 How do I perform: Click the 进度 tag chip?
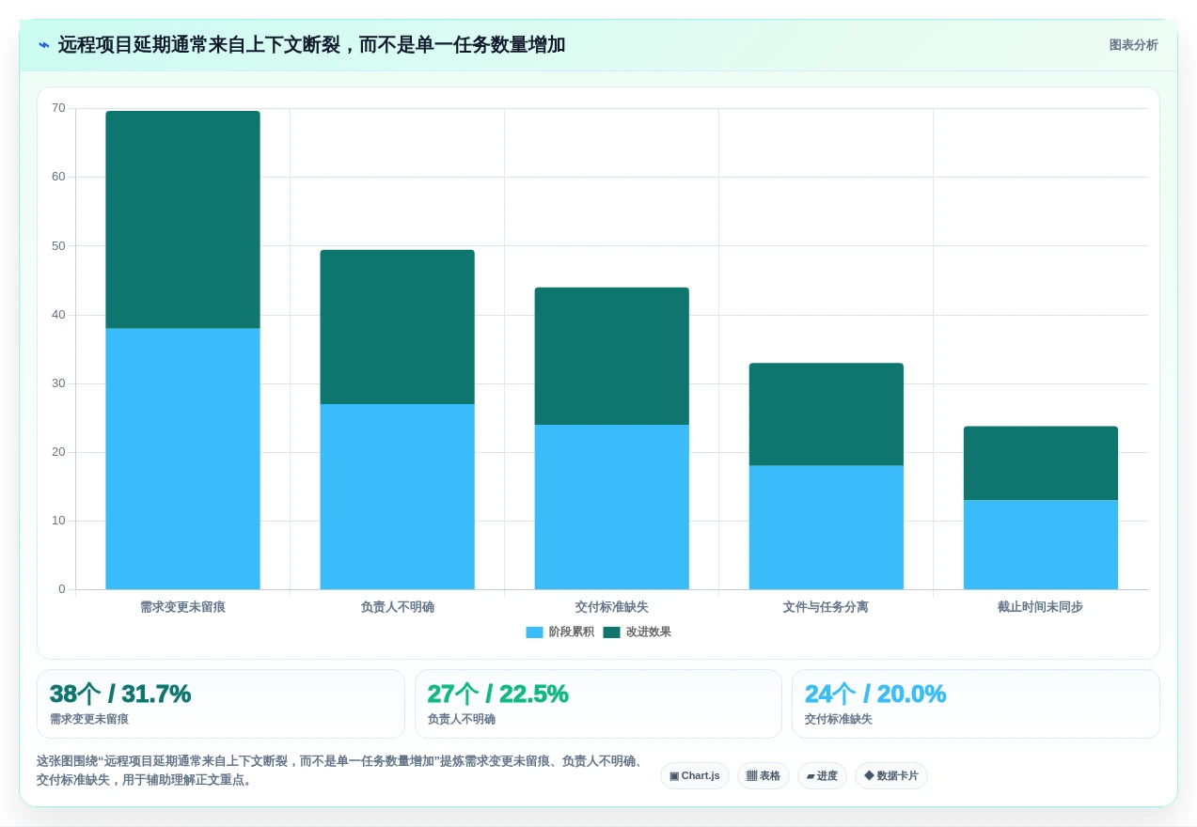point(822,776)
